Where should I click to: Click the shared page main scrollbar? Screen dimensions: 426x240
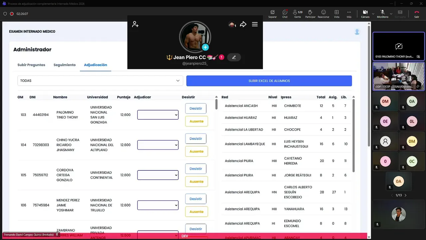point(369,86)
